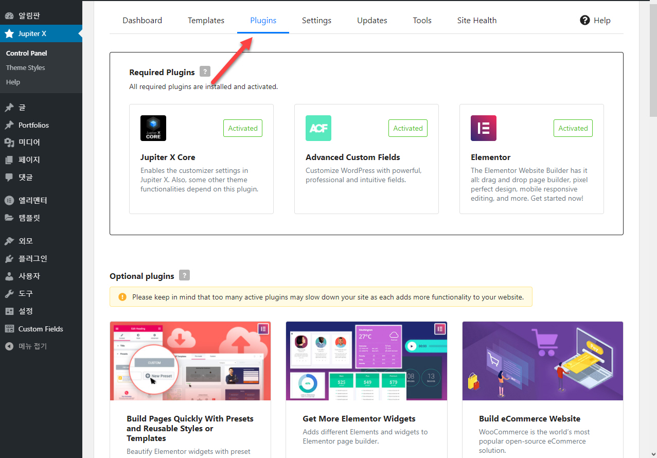Open Control Panel in Jupiter X submenu
657x458 pixels.
point(27,53)
